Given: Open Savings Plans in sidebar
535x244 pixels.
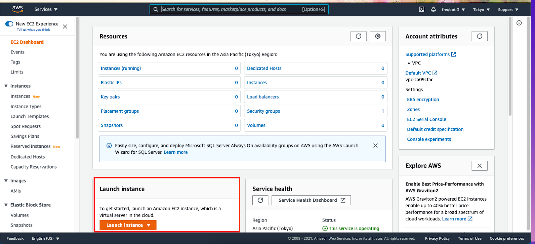Looking at the screenshot, I should pyautogui.click(x=25, y=136).
